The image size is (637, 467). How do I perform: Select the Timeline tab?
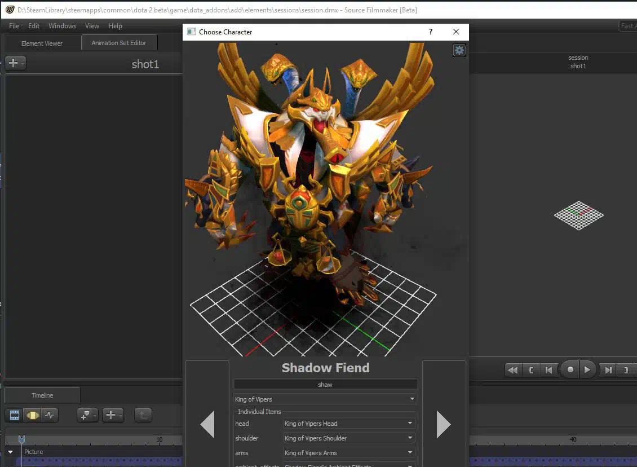pyautogui.click(x=42, y=395)
